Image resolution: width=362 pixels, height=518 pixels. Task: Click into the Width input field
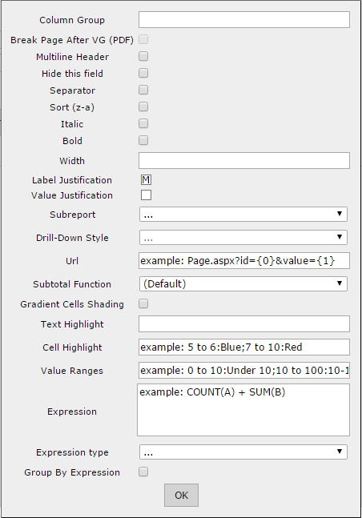[x=244, y=161]
